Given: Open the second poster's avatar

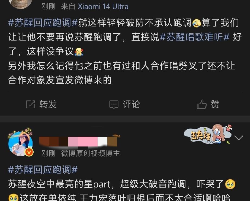Looking at the screenshot, I should click(x=20, y=143).
